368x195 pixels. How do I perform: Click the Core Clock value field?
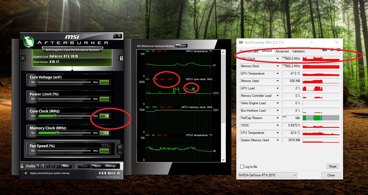point(104,116)
